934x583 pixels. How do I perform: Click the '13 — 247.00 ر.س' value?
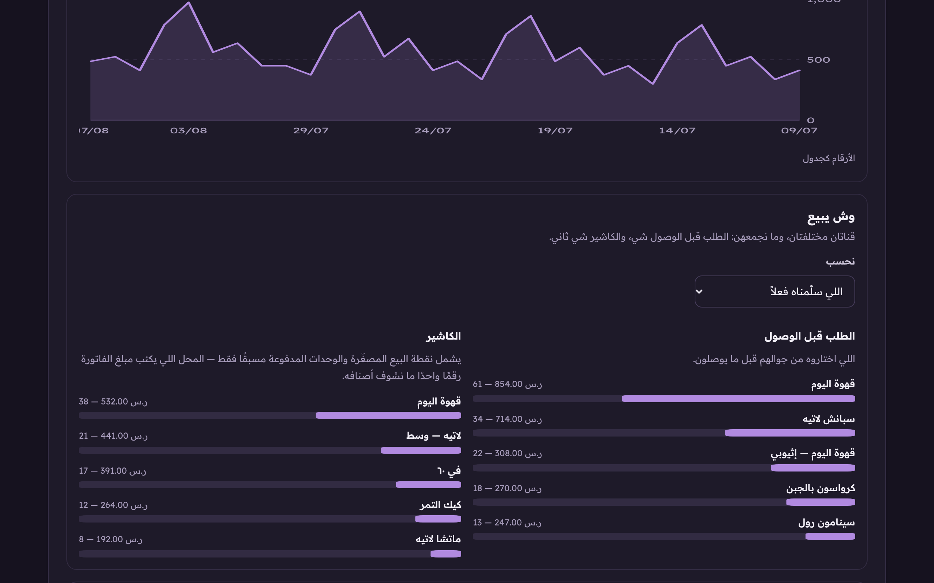pos(507,523)
